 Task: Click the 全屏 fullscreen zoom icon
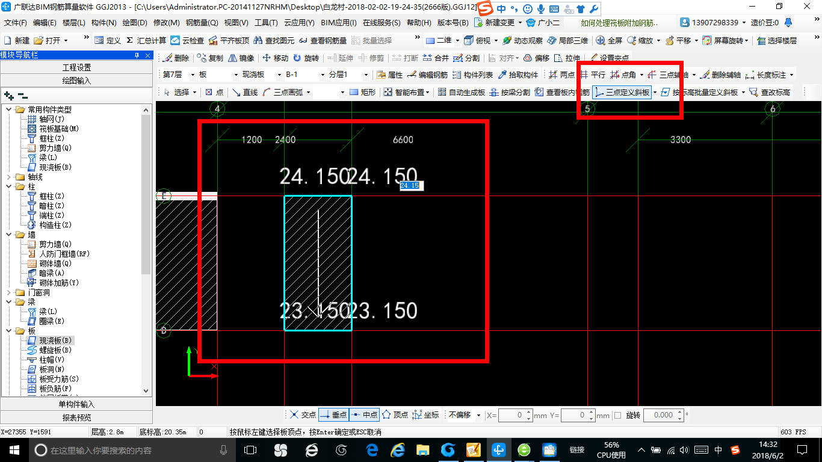(609, 40)
